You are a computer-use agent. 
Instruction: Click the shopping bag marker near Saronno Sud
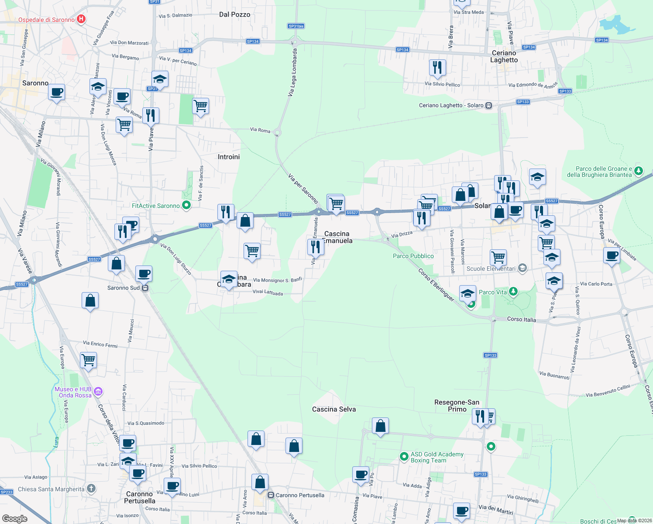[x=116, y=262]
